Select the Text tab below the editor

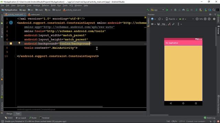pyautogui.click(x=18, y=114)
